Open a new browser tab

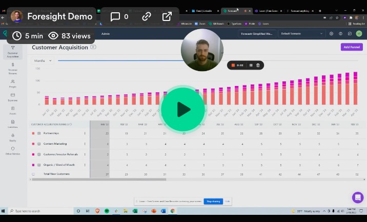(320, 11)
